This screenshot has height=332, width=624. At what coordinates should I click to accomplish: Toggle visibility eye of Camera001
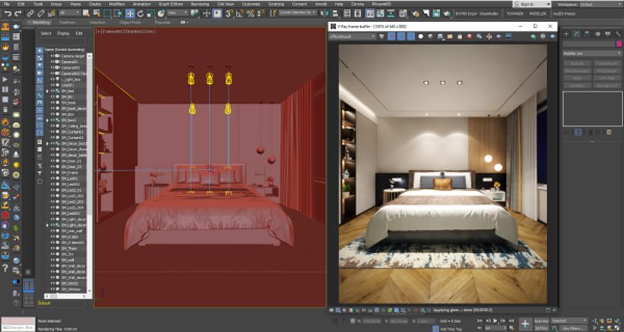[52, 62]
